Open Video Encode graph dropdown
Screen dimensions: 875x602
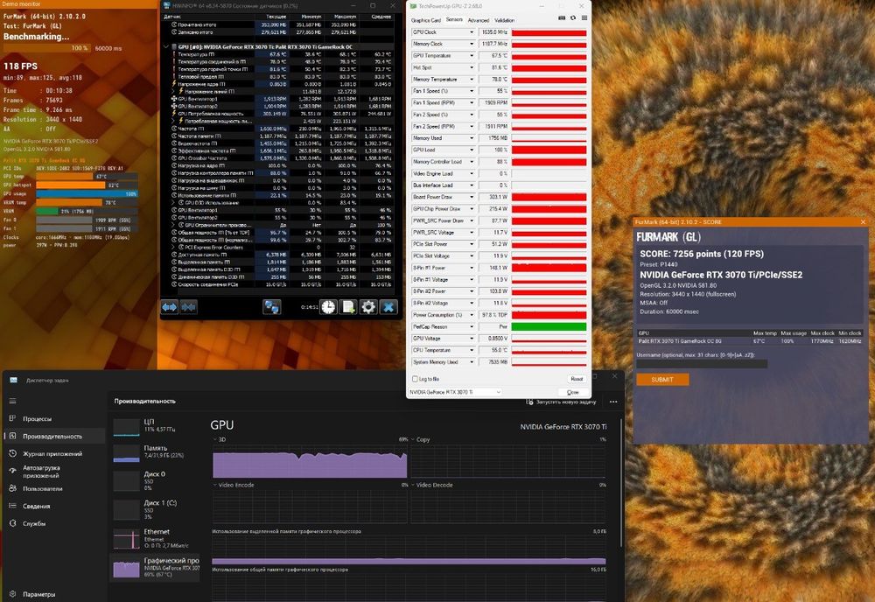[x=215, y=485]
